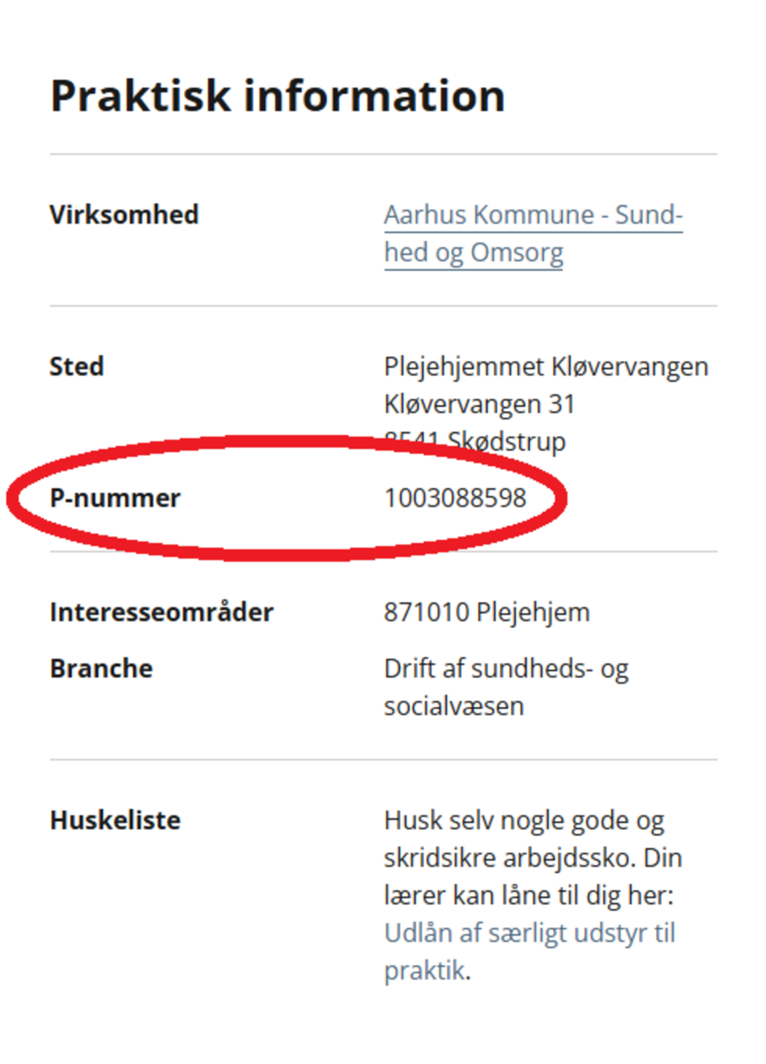Click the word Plejehjem beside 871010

pyautogui.click(x=533, y=612)
